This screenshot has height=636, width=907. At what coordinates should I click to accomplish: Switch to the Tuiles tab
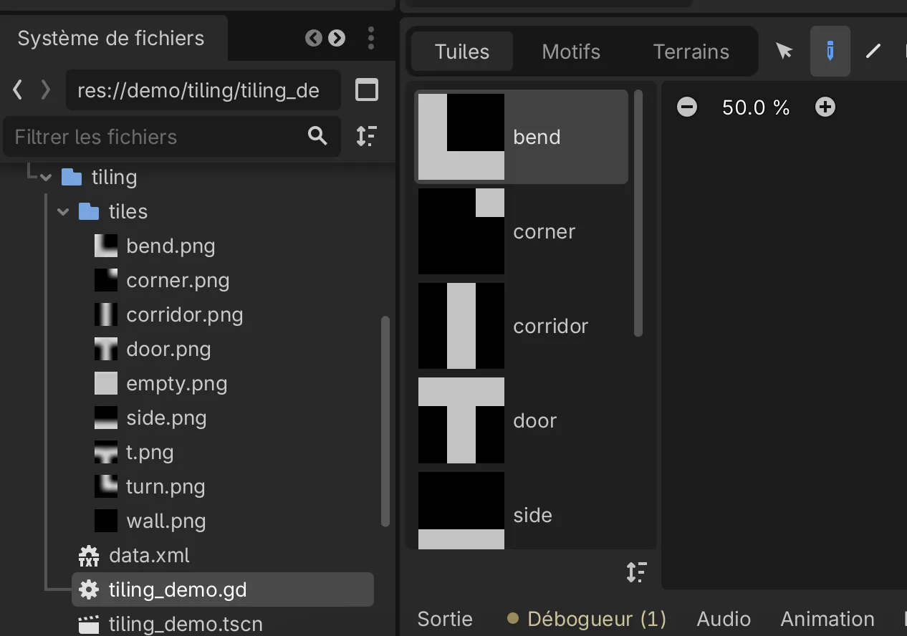click(x=462, y=52)
